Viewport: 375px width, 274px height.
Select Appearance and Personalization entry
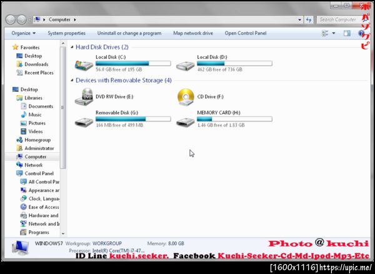point(44,190)
